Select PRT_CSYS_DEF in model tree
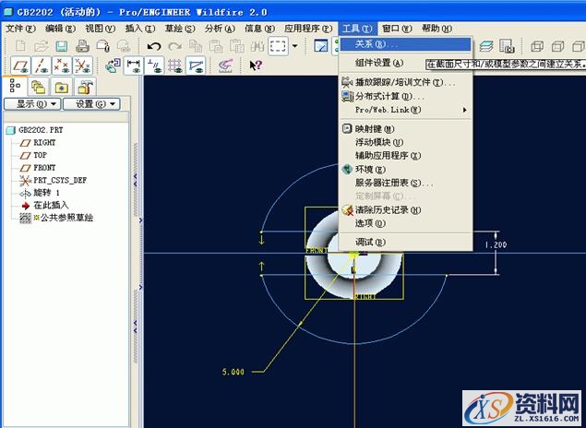Image resolution: width=586 pixels, height=428 pixels. (60, 181)
